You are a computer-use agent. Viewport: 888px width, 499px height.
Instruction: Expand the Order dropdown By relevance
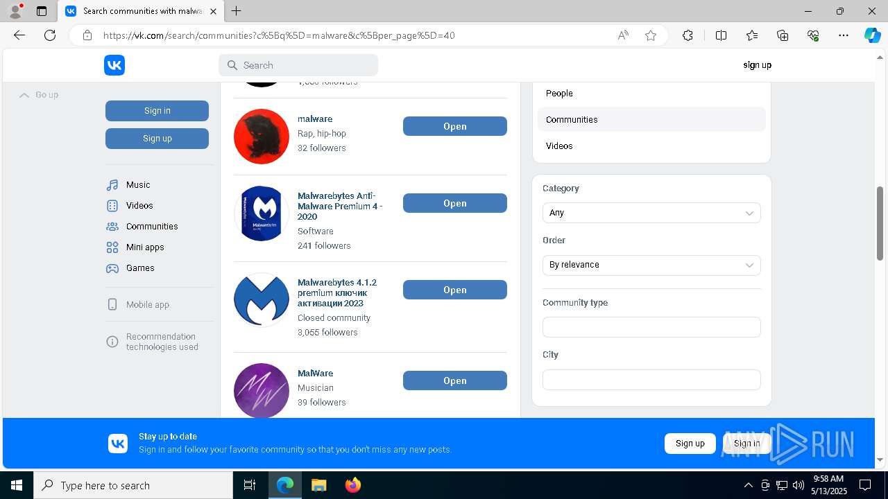click(x=651, y=265)
